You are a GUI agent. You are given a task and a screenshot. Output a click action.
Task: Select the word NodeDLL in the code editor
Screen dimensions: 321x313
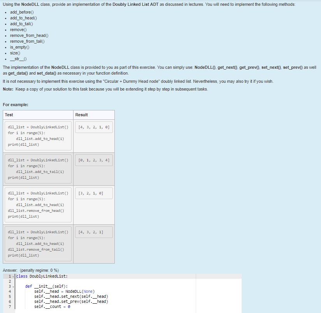pos(74,290)
